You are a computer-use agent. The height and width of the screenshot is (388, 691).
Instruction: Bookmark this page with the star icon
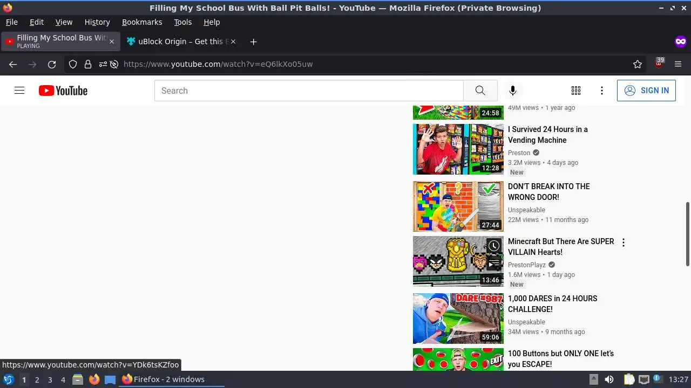coord(638,64)
